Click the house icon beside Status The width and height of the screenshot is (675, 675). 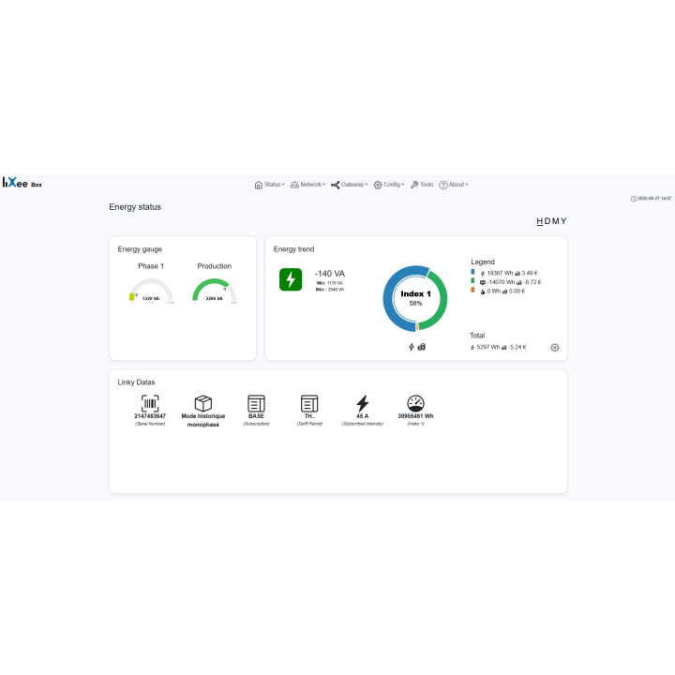259,185
